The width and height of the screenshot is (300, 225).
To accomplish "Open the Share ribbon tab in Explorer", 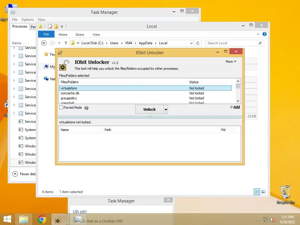I will 80,35.
